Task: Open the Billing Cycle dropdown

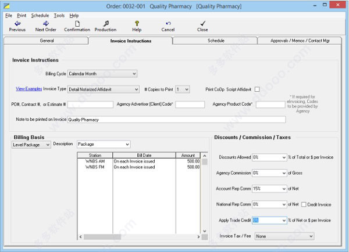Action: 102,74
